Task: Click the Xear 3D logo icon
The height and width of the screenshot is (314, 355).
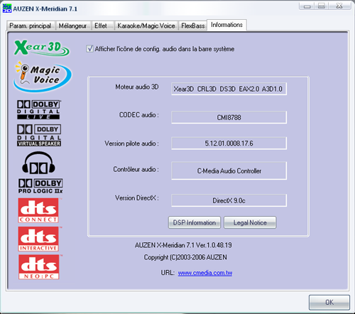Action: pos(42,48)
